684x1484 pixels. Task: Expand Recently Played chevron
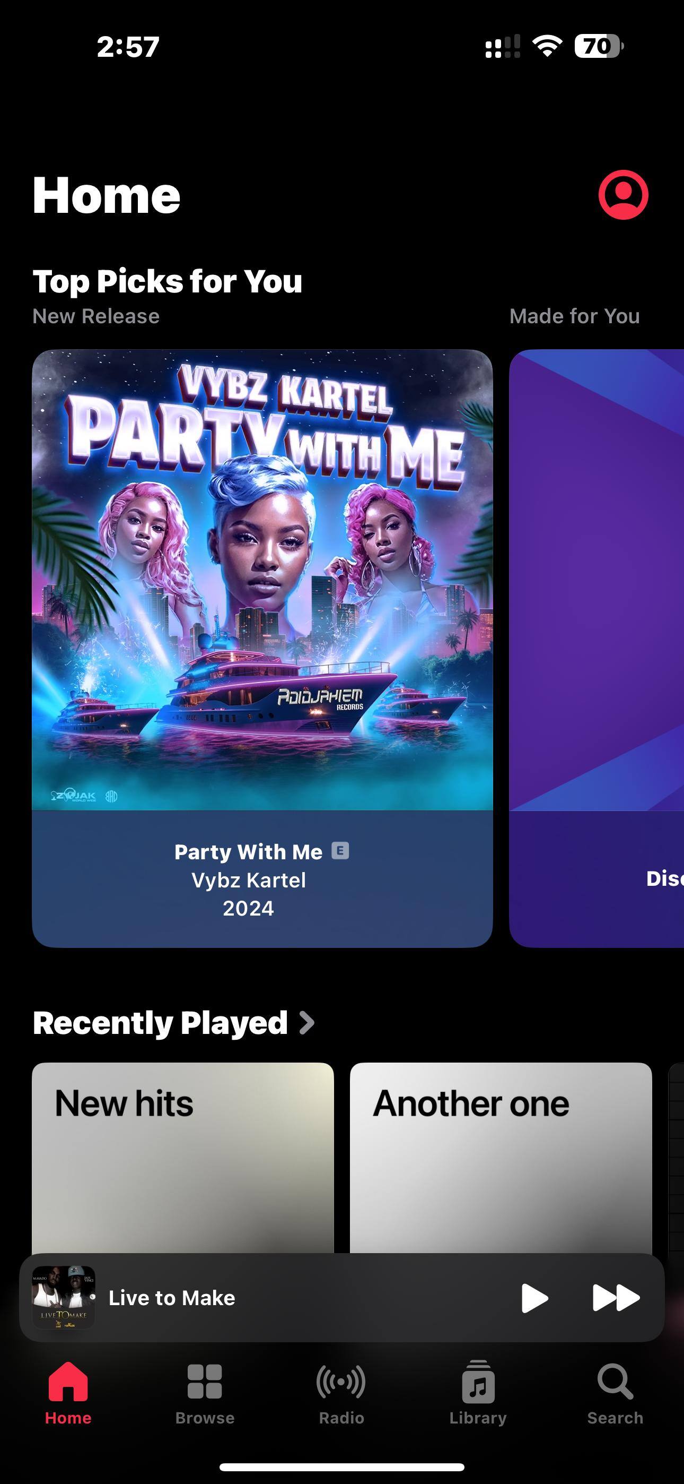pyautogui.click(x=307, y=1023)
